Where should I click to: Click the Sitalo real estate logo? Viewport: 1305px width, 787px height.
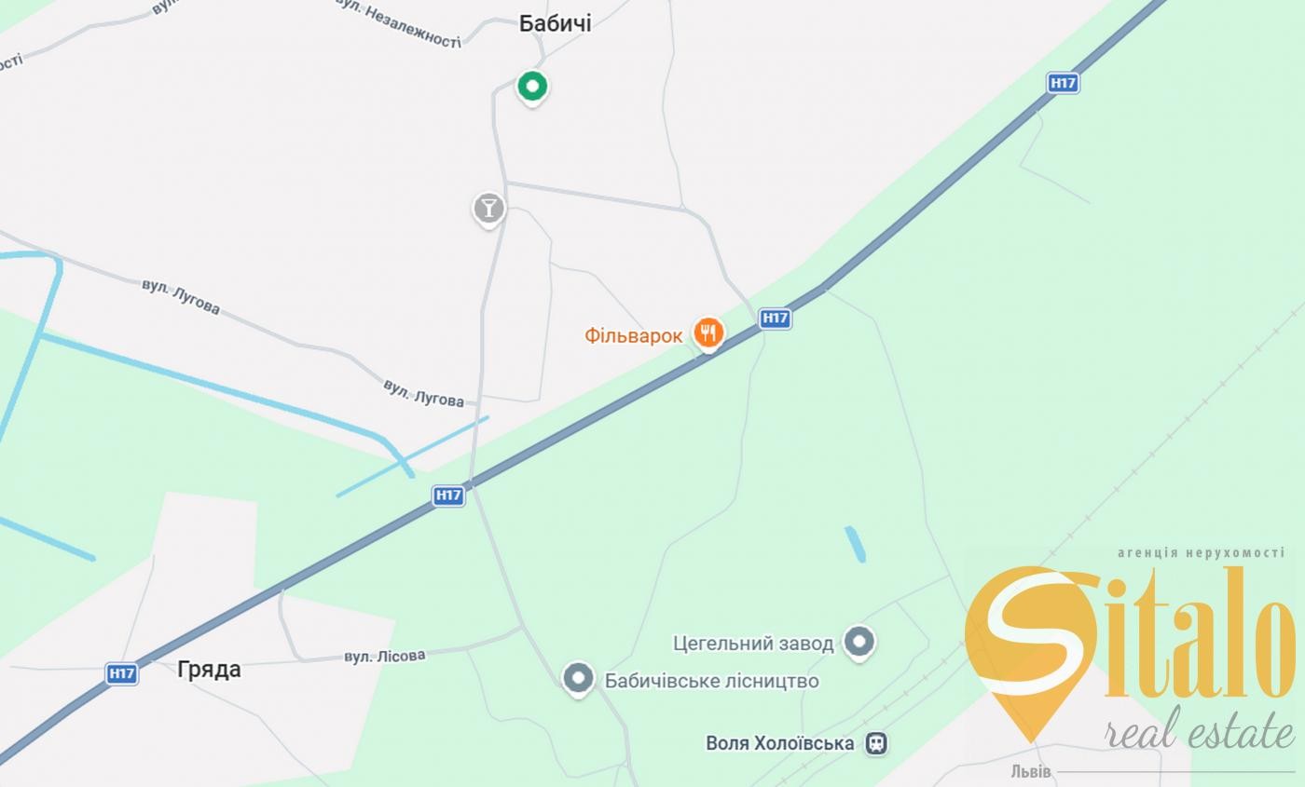coord(1130,652)
